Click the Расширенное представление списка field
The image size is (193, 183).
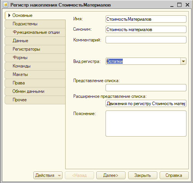(146, 104)
